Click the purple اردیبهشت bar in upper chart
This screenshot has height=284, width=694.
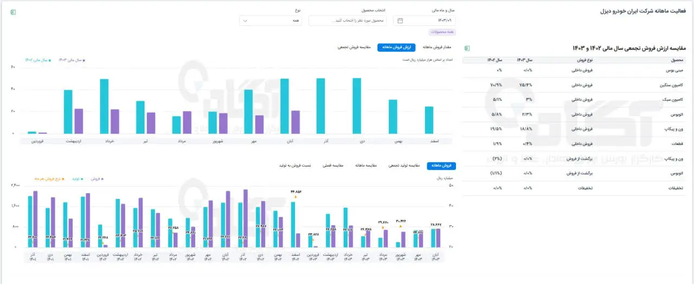coord(79,121)
